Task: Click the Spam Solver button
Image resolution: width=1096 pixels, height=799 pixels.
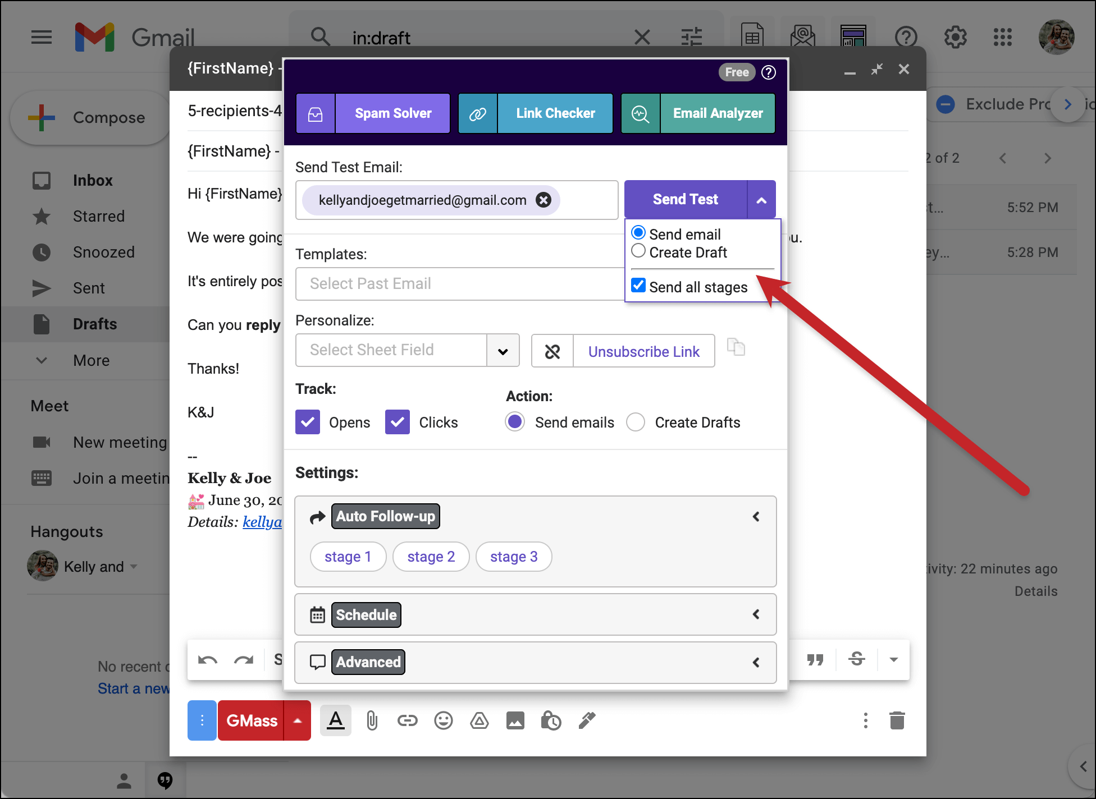Action: coord(393,113)
